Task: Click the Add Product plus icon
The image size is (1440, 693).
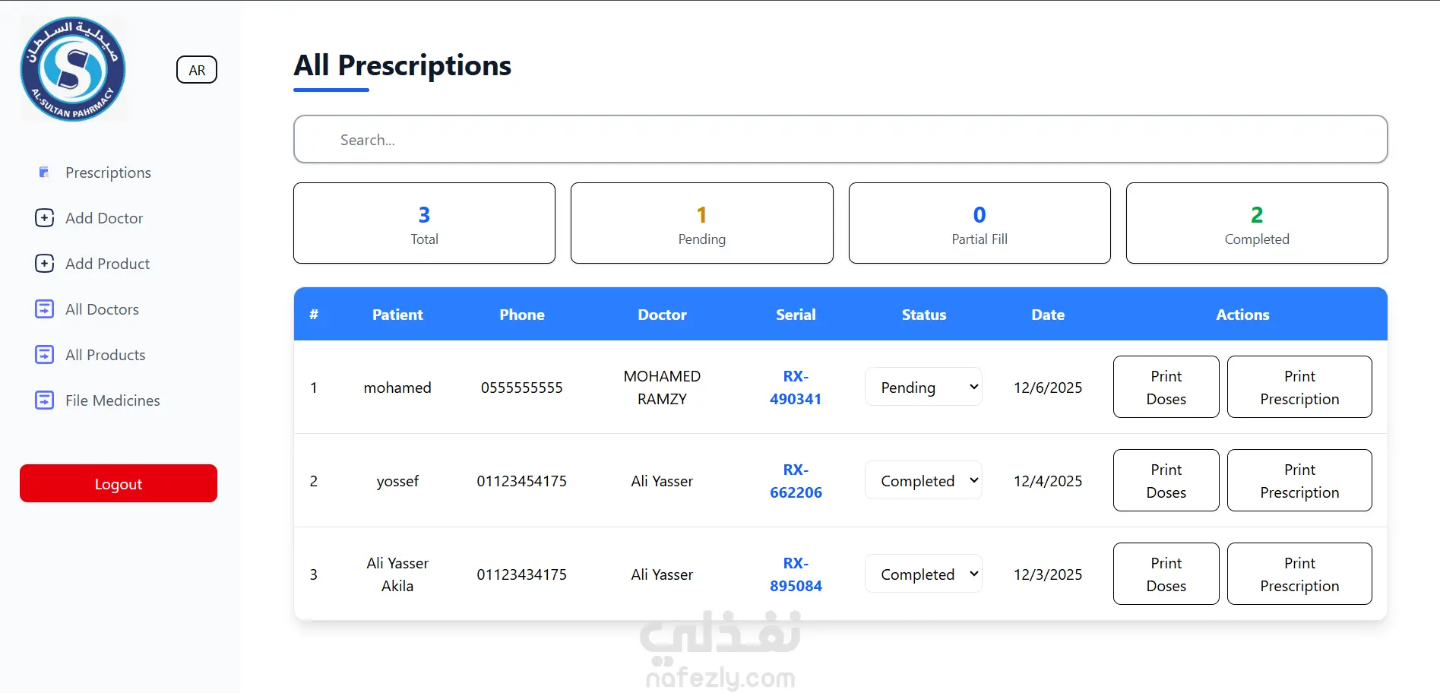Action: [x=45, y=264]
